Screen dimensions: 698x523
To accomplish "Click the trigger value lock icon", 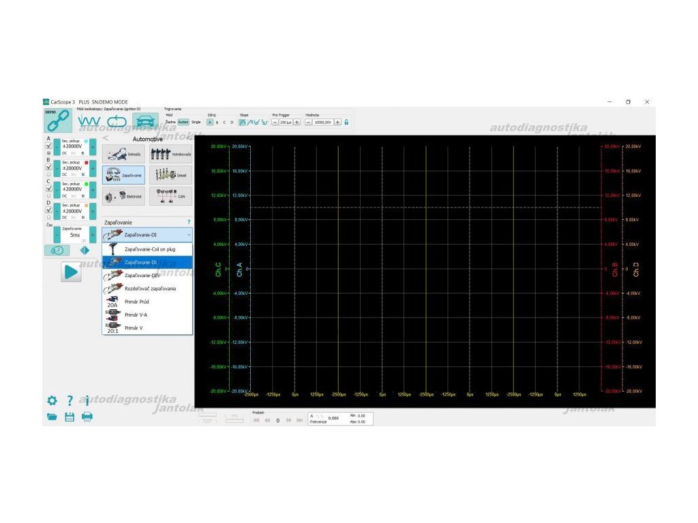I will point(346,123).
